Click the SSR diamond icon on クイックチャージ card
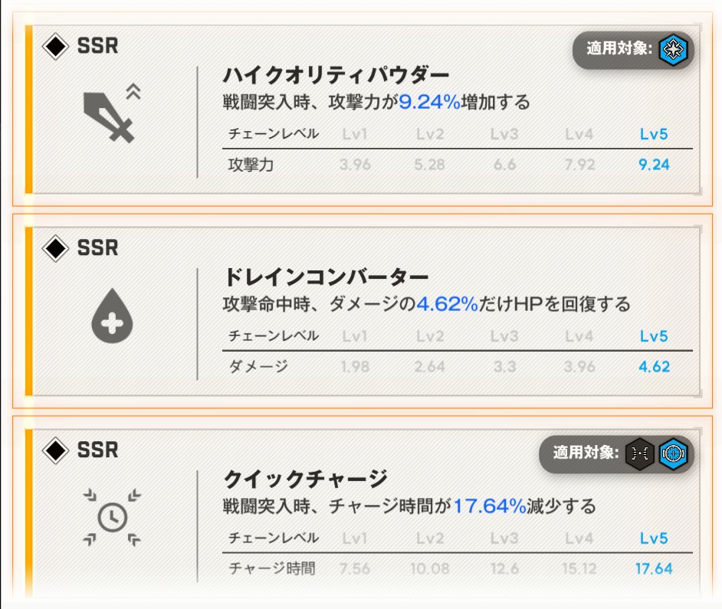The height and width of the screenshot is (609, 722). coord(55,450)
